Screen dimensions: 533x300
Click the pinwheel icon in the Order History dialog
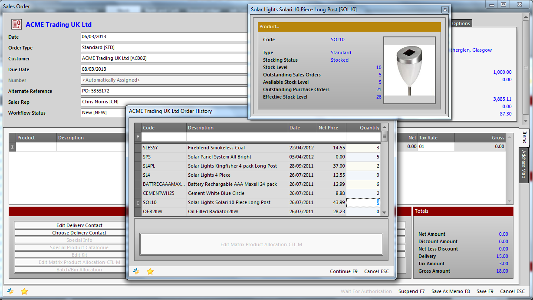click(x=136, y=271)
